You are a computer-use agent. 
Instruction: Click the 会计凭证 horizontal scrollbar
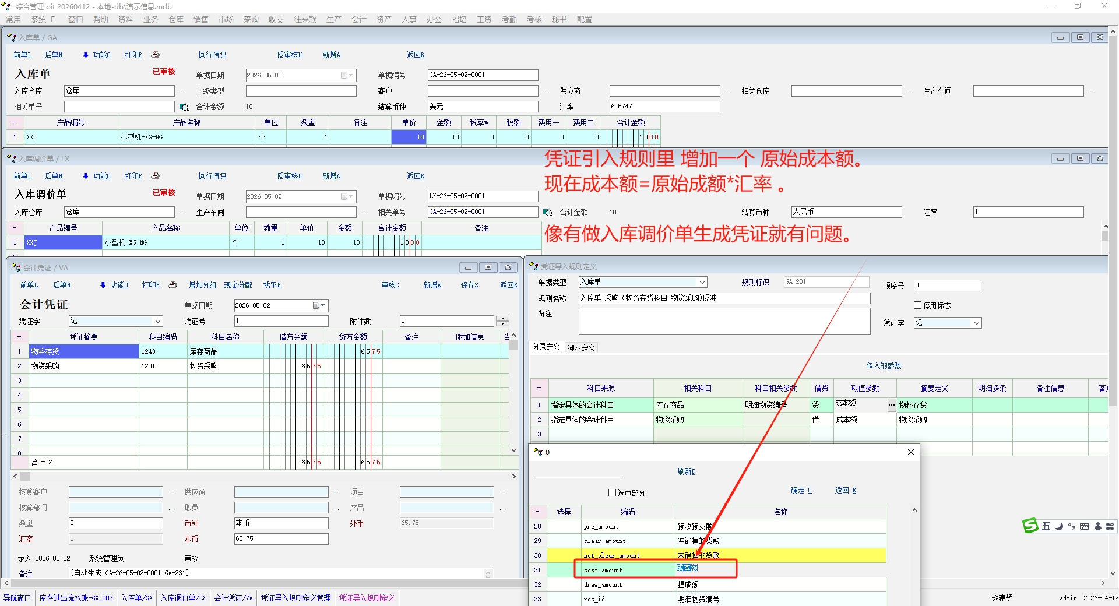265,476
